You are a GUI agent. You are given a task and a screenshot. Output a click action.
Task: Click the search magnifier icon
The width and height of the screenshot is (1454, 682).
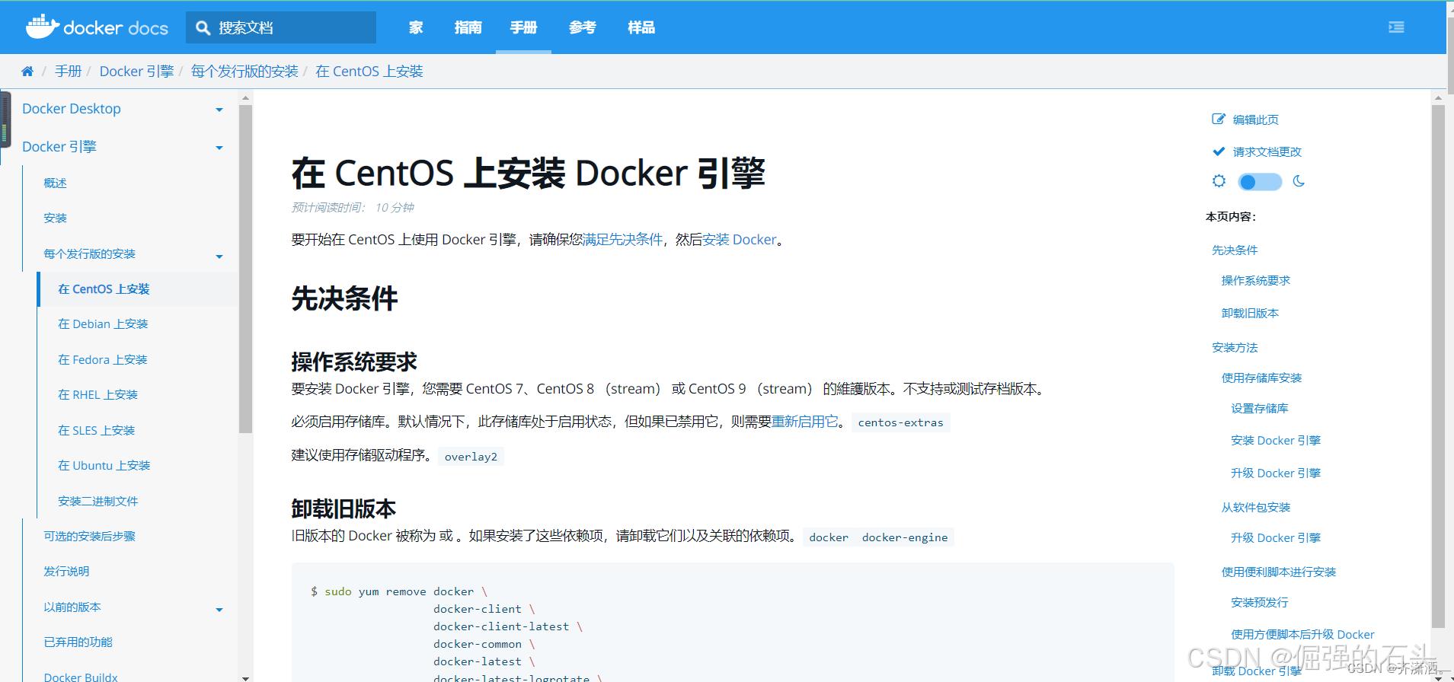coord(203,28)
